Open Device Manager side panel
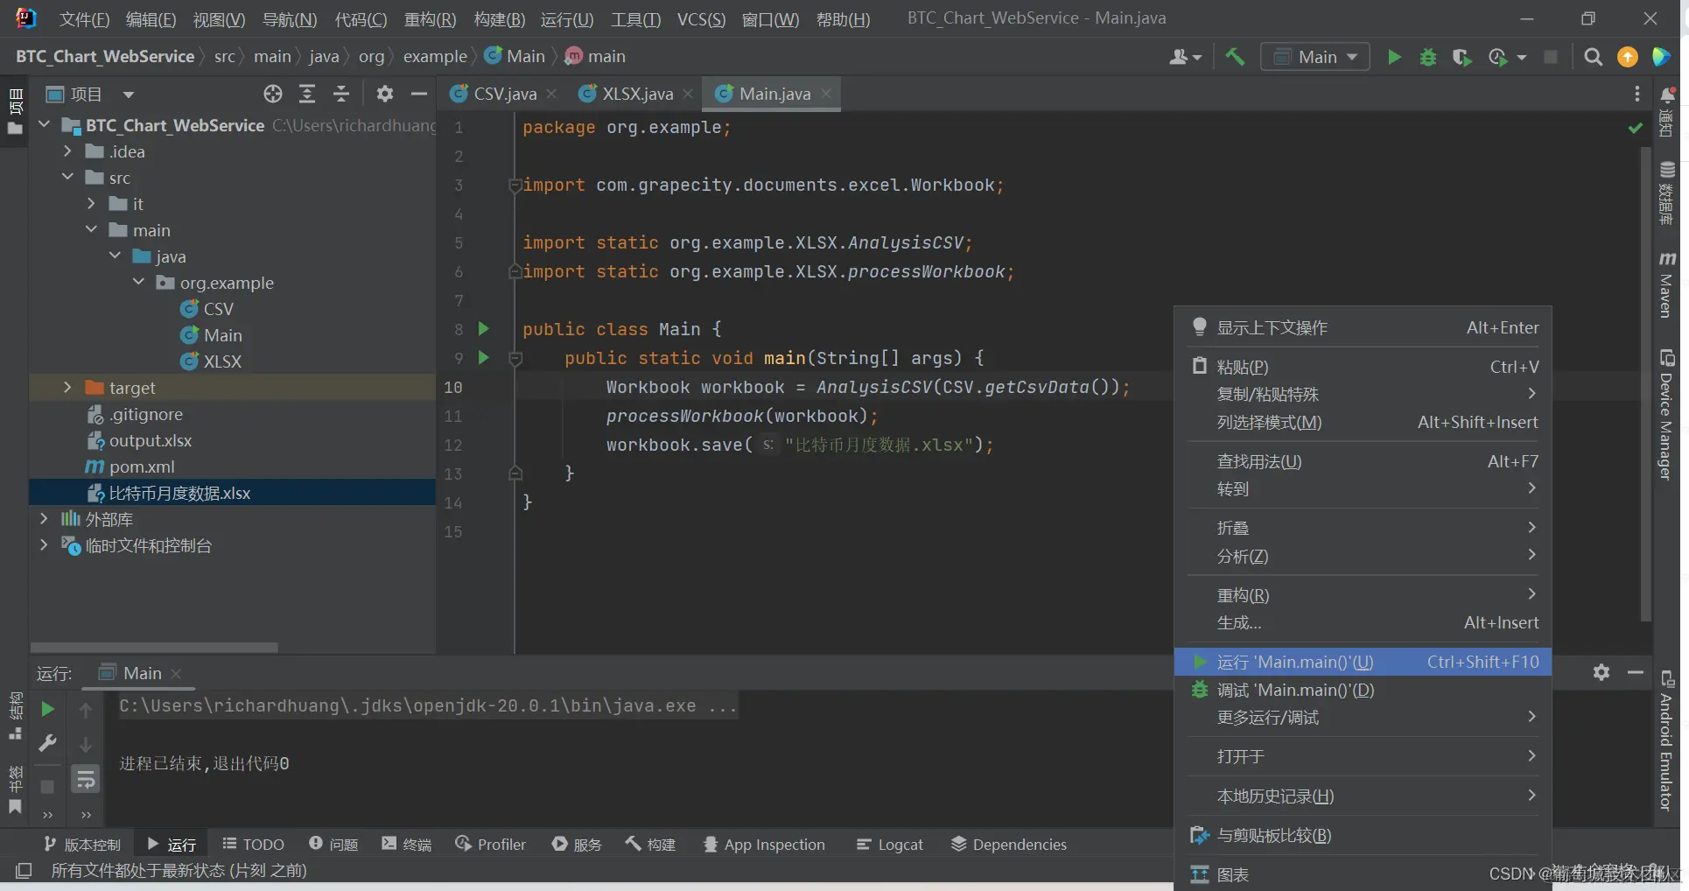Screen dimensions: 1689x891 point(1667,414)
